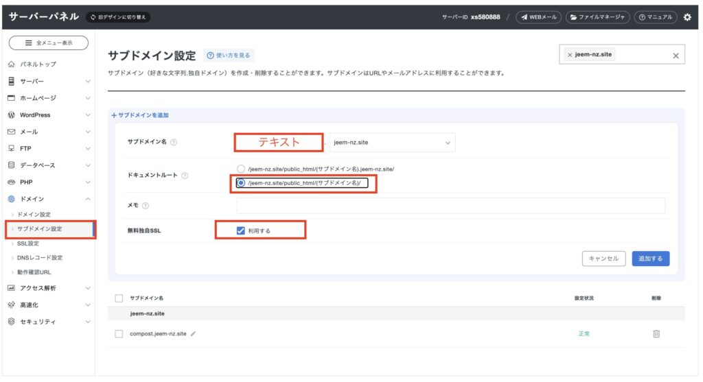Expand the データベース sidebar section
This screenshot has height=382, width=703.
[x=48, y=165]
